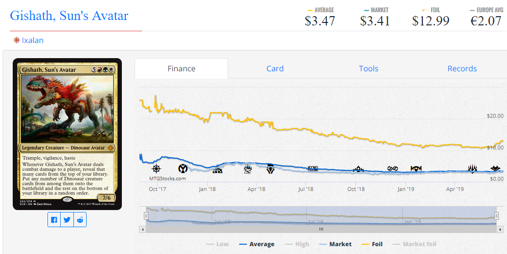Open the Gishath, Sun's Avatar title link

pos(69,16)
